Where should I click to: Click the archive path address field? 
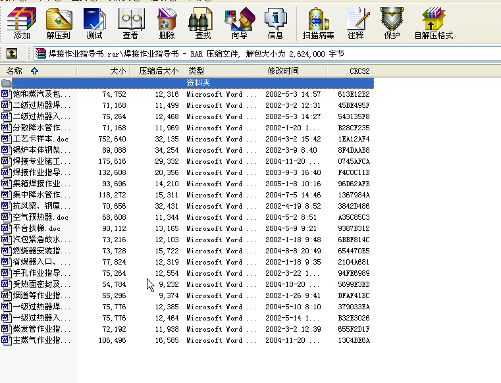coord(267,54)
